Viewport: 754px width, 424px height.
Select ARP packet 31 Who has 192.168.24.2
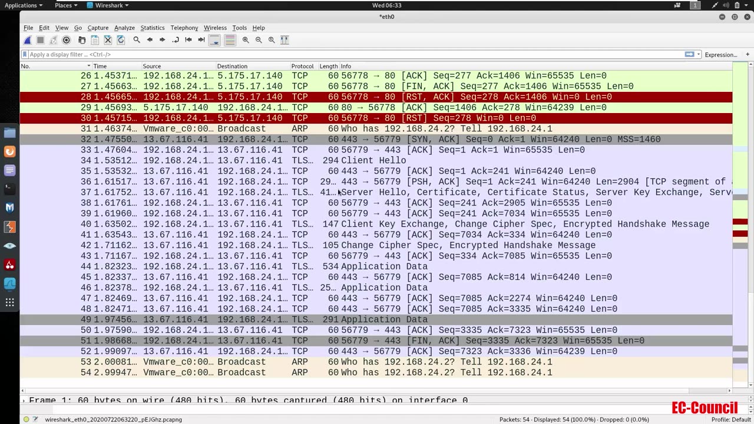click(376, 128)
